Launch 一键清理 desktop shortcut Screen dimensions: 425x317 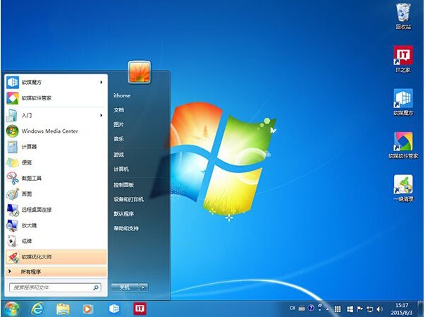(x=403, y=187)
